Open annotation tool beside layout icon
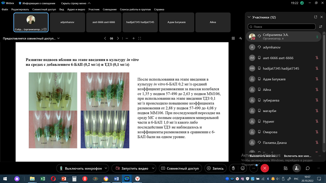326x183 pixels. [x=240, y=38]
